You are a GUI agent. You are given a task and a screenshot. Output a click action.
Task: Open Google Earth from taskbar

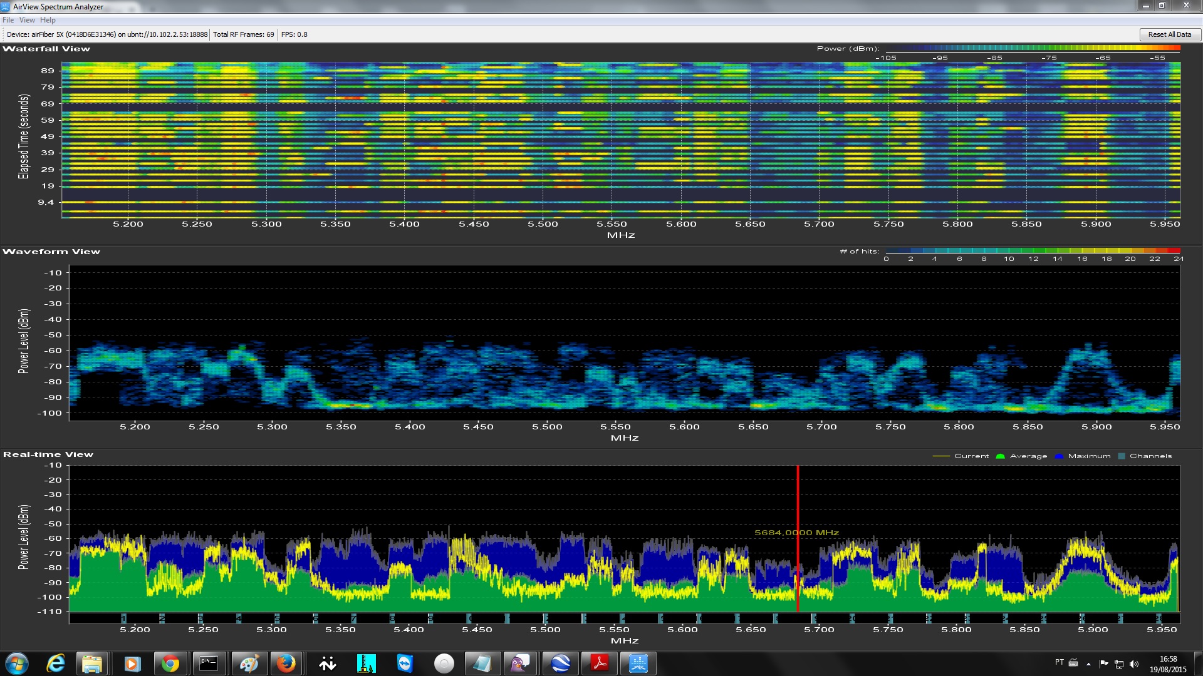[x=560, y=663]
